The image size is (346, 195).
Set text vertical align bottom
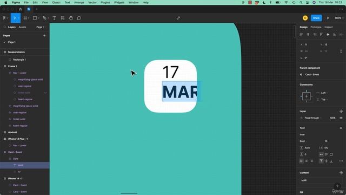point(331,161)
